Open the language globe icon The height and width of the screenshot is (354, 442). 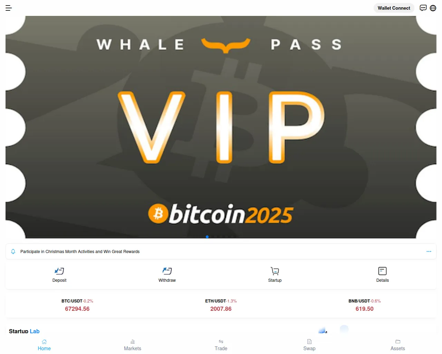coord(433,8)
